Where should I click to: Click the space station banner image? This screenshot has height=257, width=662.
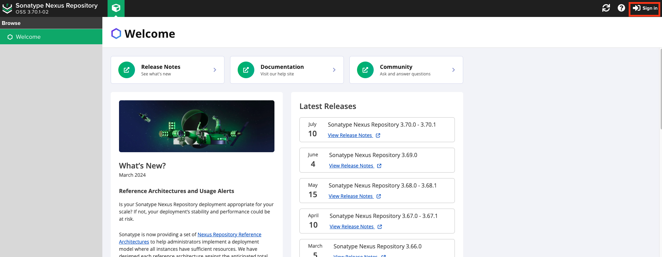point(197,126)
